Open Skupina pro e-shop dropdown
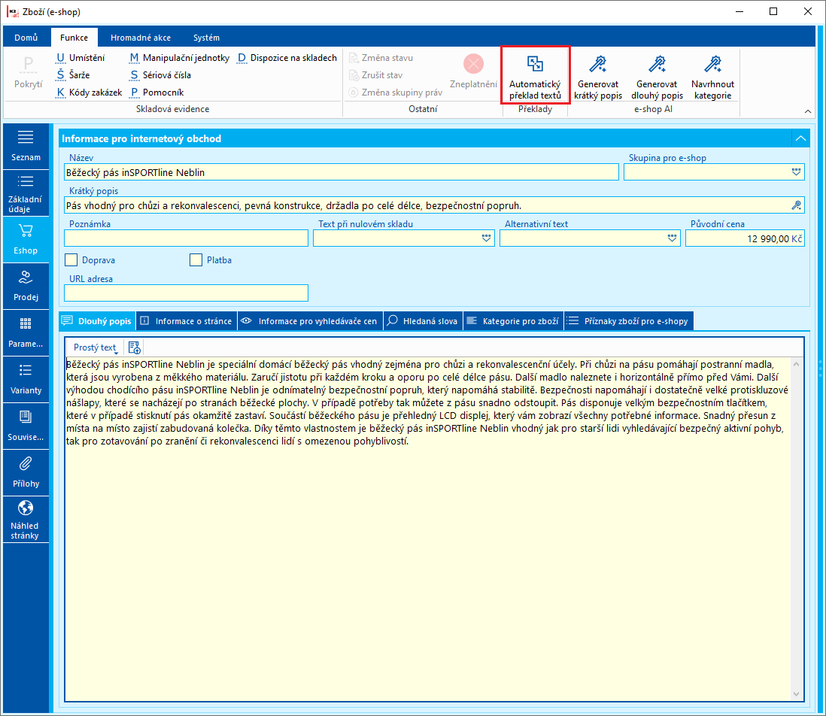 796,172
